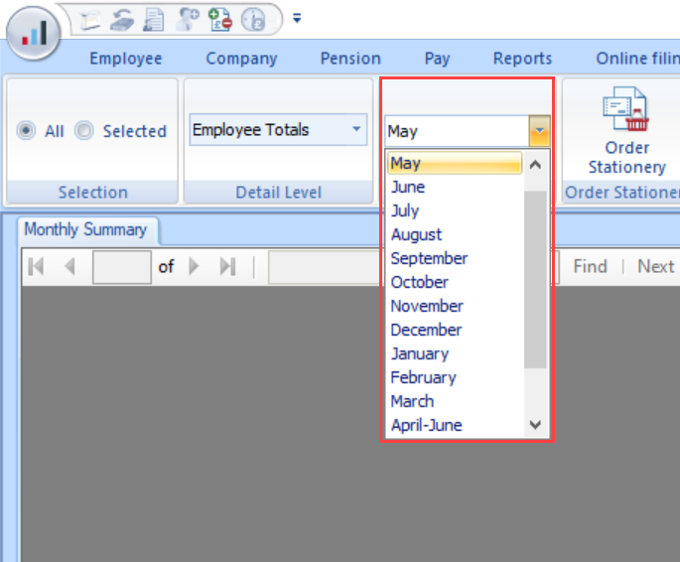The image size is (680, 562).
Task: Choose May from the month list
Action: pos(455,163)
